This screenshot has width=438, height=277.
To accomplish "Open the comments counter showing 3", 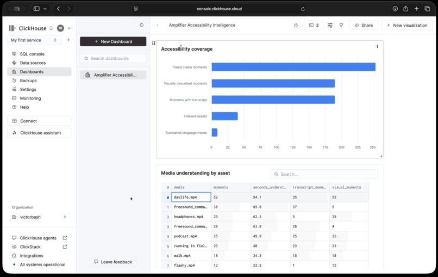I will click(x=314, y=25).
